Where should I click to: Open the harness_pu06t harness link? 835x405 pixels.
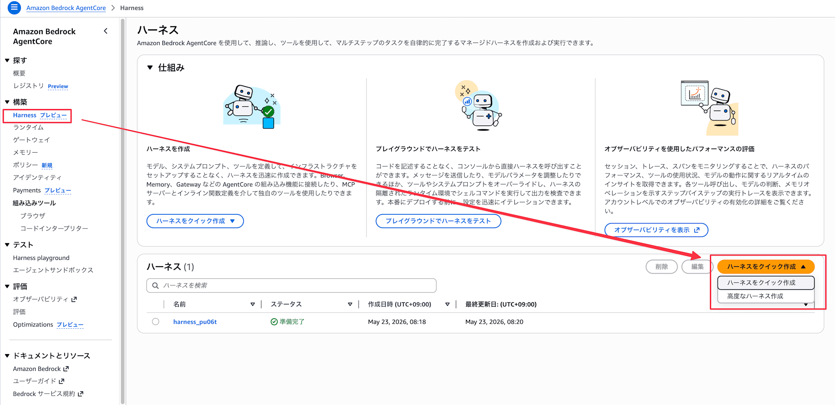point(195,322)
